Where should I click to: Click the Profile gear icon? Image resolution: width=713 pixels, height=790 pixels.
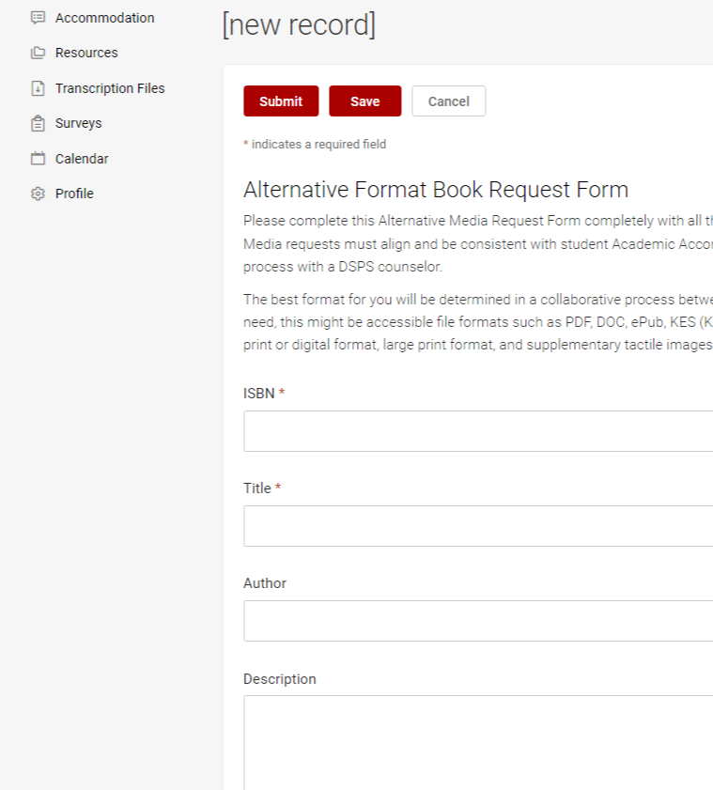point(38,194)
